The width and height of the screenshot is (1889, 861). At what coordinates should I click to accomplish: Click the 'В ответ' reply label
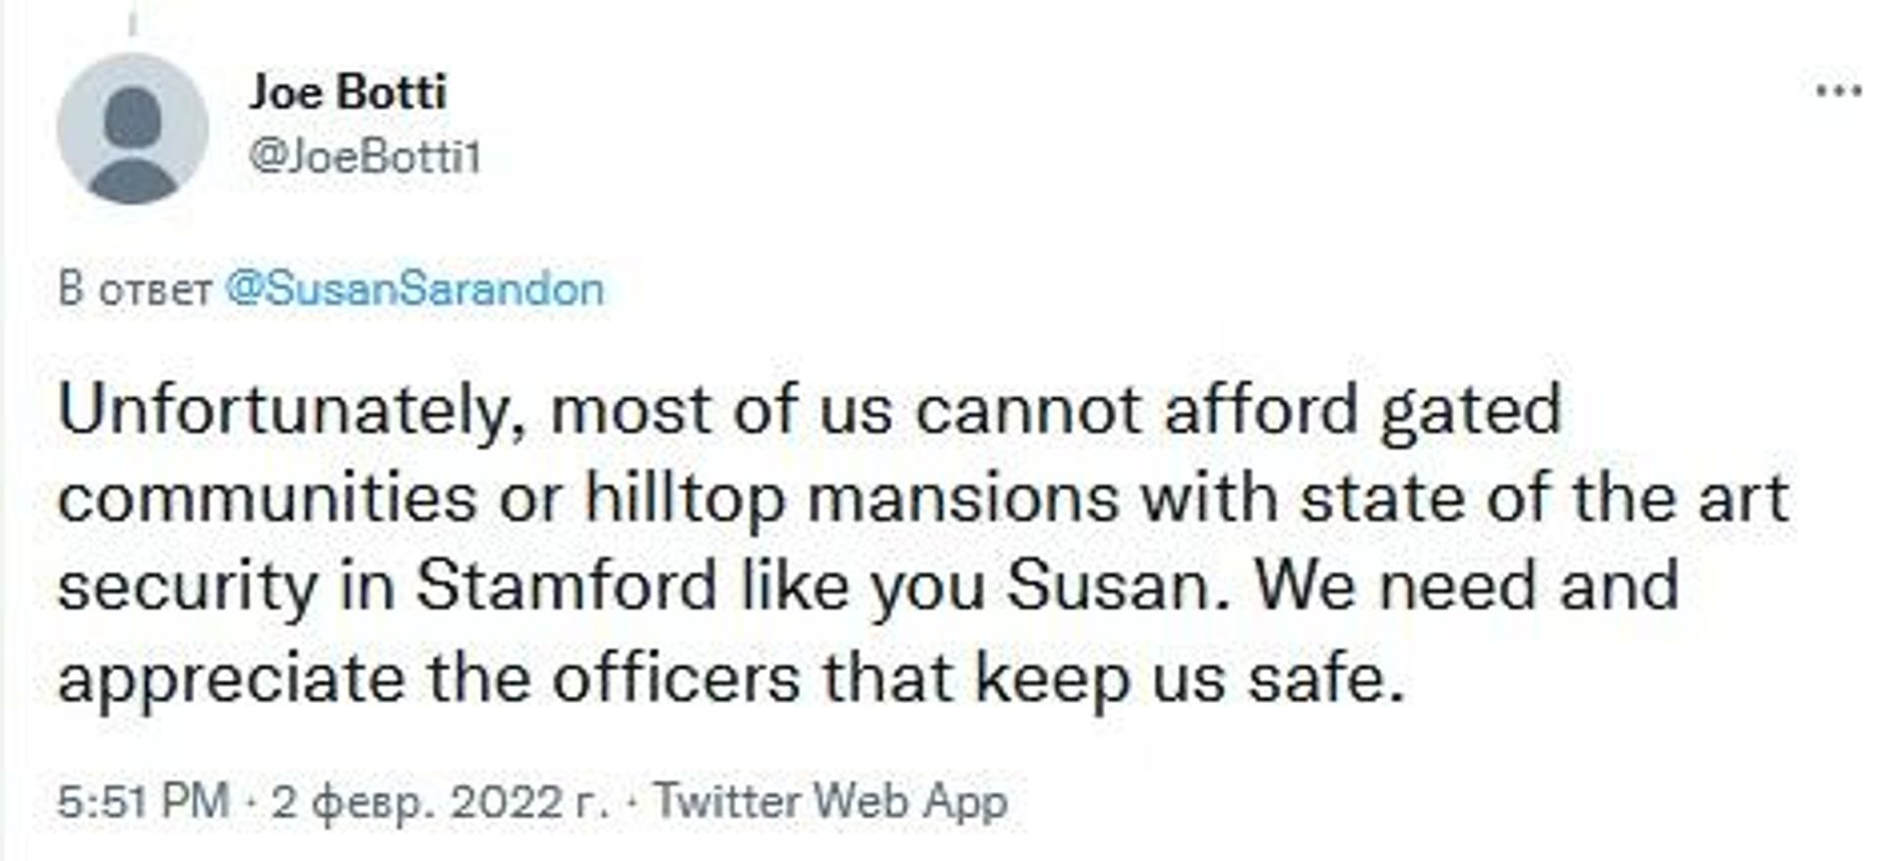coord(135,290)
